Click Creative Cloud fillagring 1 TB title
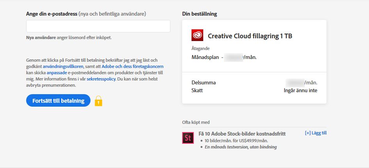Screen dimensions: 369x168 coord(250,36)
